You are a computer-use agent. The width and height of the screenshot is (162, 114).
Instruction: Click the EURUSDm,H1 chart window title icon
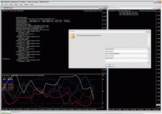click(109, 8)
